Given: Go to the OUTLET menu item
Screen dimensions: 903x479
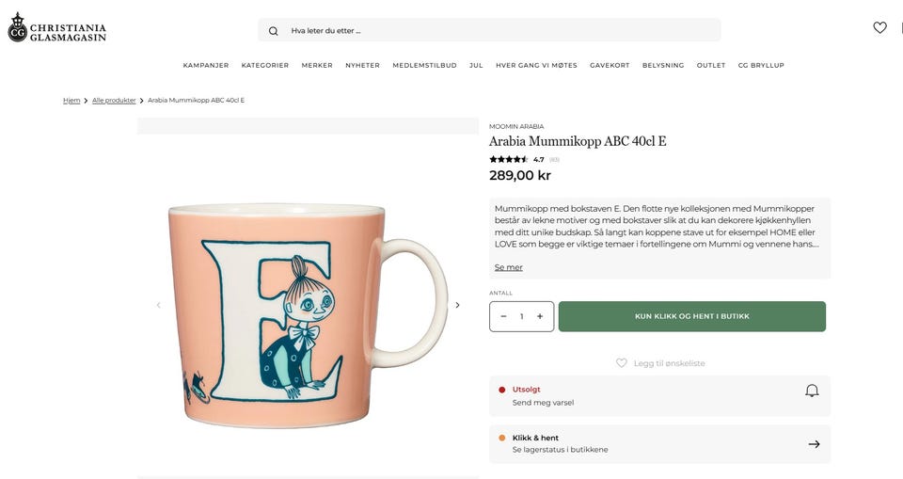Looking at the screenshot, I should pyautogui.click(x=711, y=65).
